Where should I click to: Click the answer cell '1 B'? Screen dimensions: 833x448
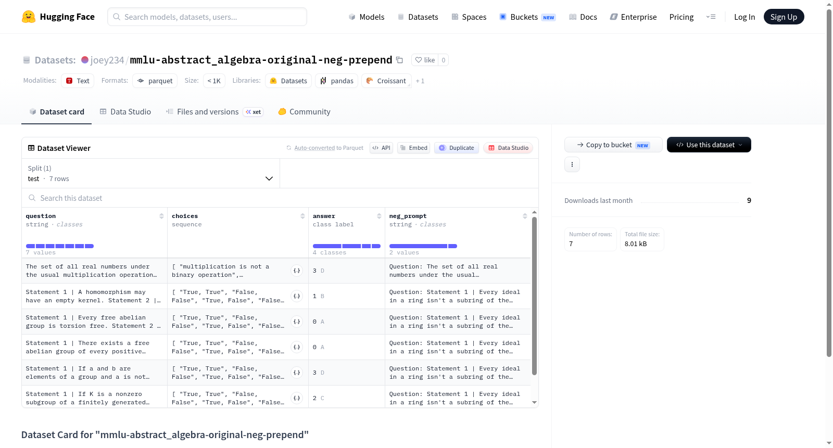tap(347, 296)
